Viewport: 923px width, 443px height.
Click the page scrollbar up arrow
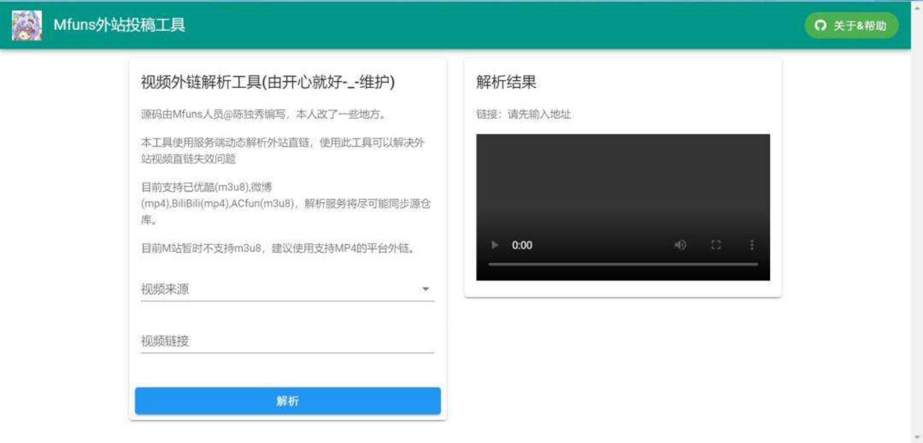pyautogui.click(x=917, y=7)
